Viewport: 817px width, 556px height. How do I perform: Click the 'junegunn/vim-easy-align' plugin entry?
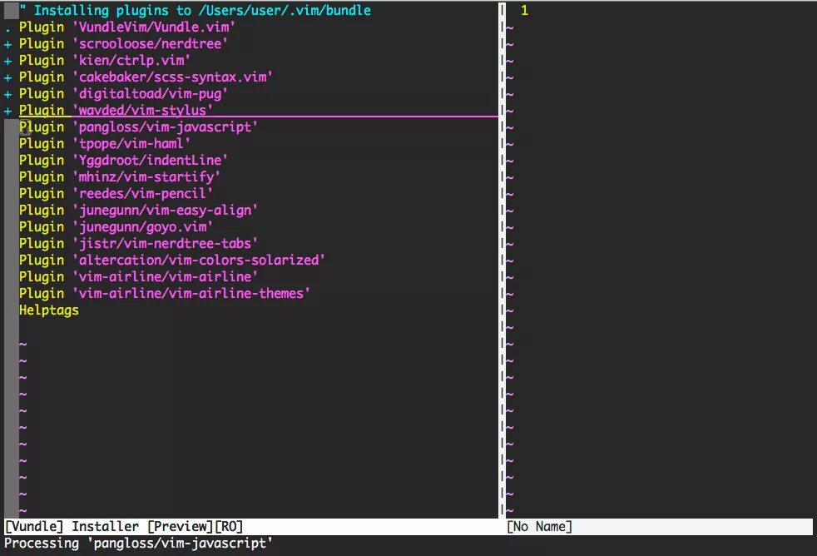point(139,211)
